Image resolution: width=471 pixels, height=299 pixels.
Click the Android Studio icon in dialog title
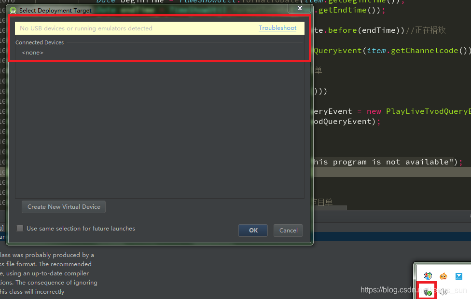[x=13, y=11]
